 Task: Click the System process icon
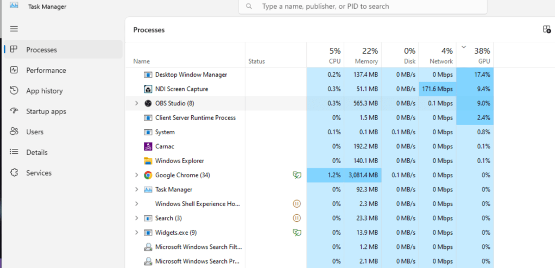coord(148,132)
